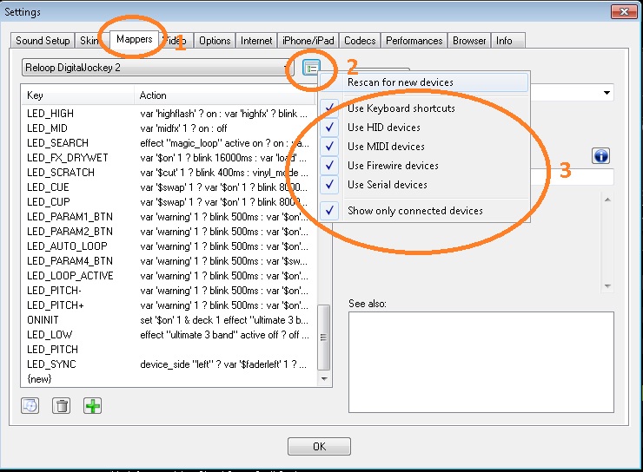Uncheck Use MIDI devices

coord(386,147)
